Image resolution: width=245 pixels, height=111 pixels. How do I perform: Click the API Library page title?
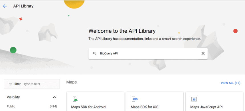[23, 6]
